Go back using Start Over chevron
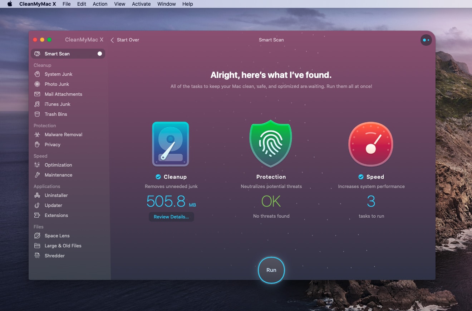The height and width of the screenshot is (311, 472). 112,40
